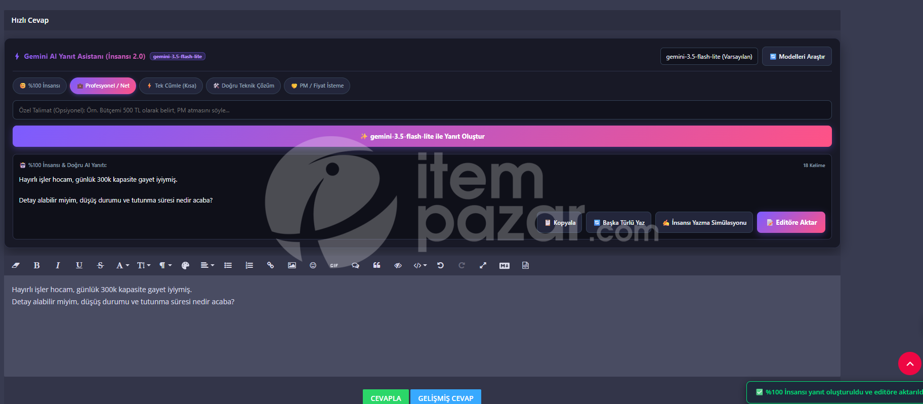Toggle Markdown mode icon
This screenshot has width=923, height=404.
click(x=505, y=265)
